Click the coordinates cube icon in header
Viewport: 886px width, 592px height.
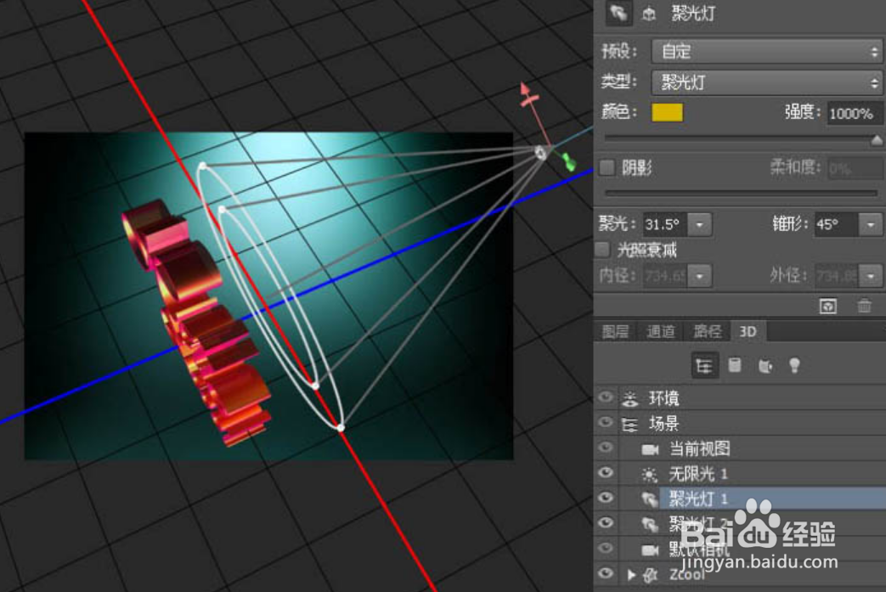649,14
